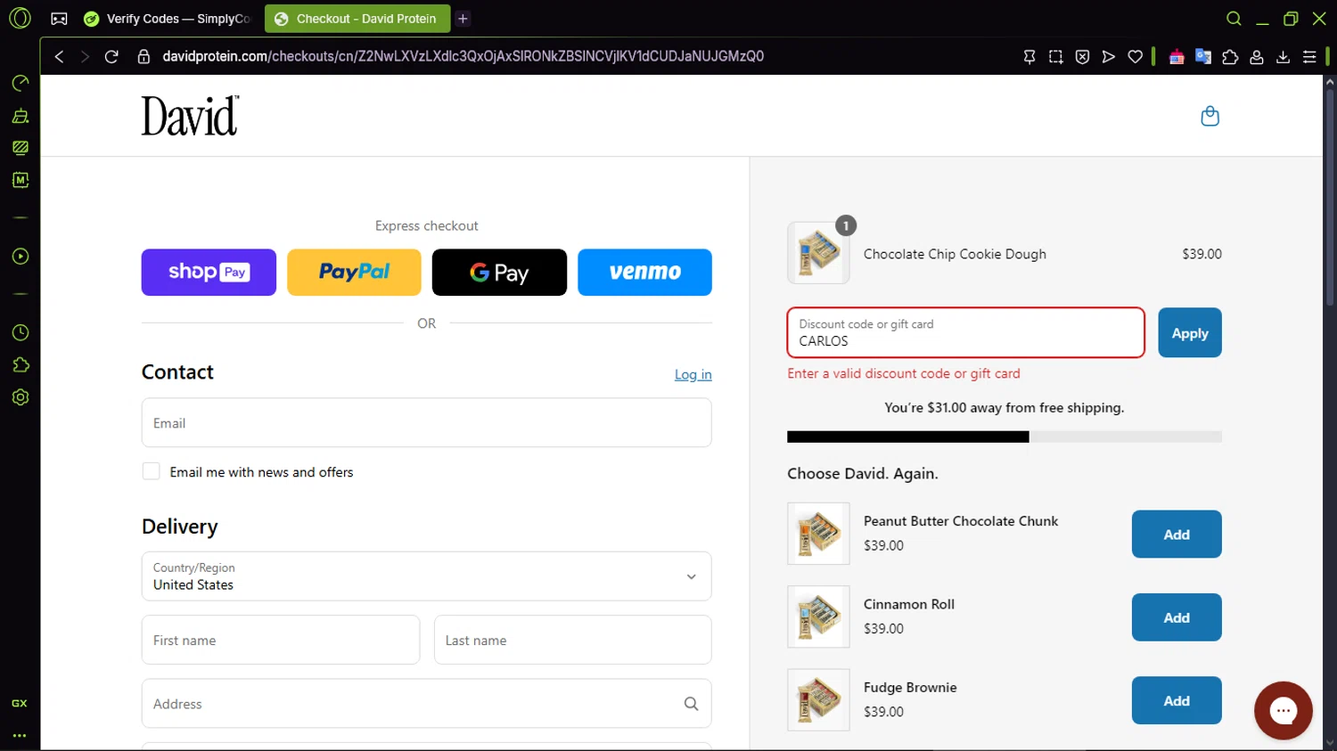Switch to Checkout - David Protein tab
This screenshot has width=1337, height=751.
pyautogui.click(x=357, y=19)
